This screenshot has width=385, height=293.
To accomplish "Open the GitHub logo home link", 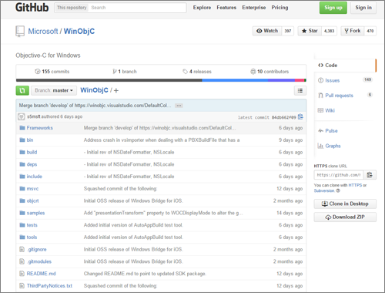I will pos(32,7).
